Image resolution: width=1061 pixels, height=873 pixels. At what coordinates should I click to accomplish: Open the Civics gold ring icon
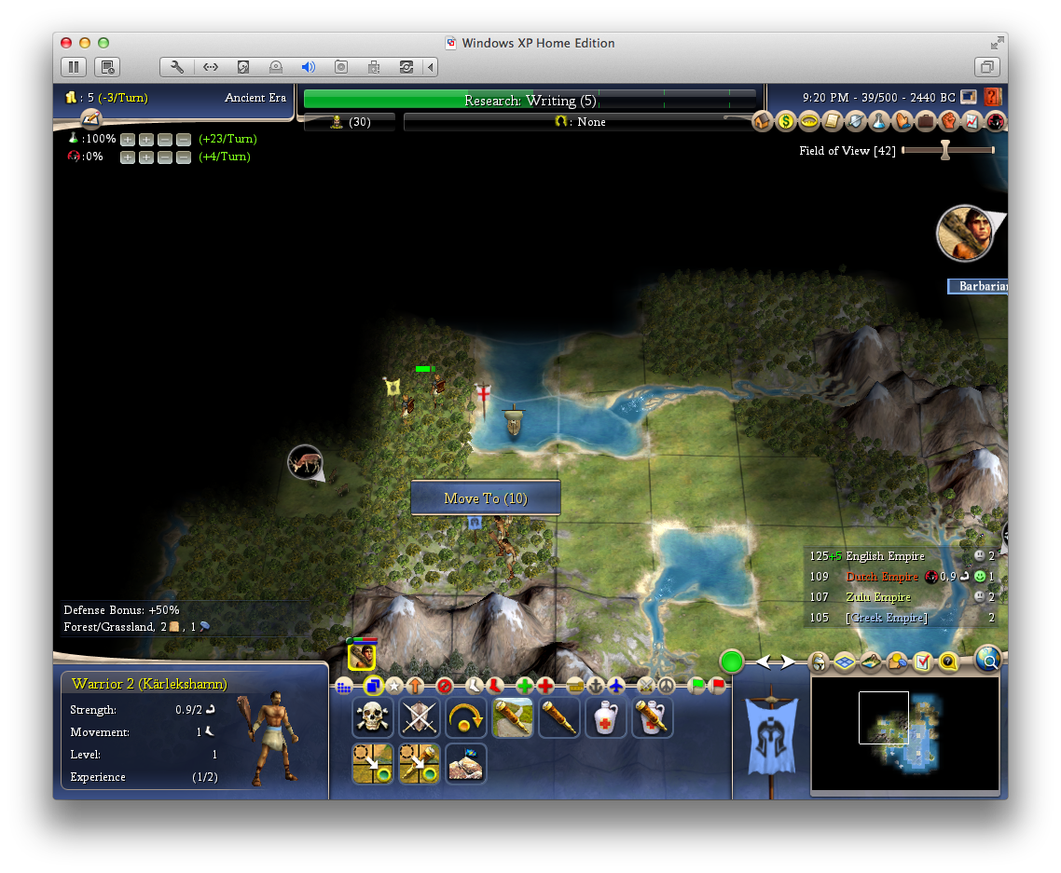coord(808,122)
